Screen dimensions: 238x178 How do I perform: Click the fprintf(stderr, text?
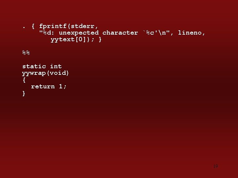(x=68, y=26)
